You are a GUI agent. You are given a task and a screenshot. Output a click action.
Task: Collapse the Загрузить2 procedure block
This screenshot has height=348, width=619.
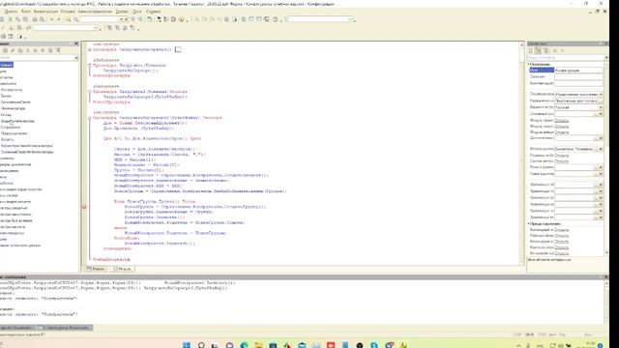click(x=90, y=92)
